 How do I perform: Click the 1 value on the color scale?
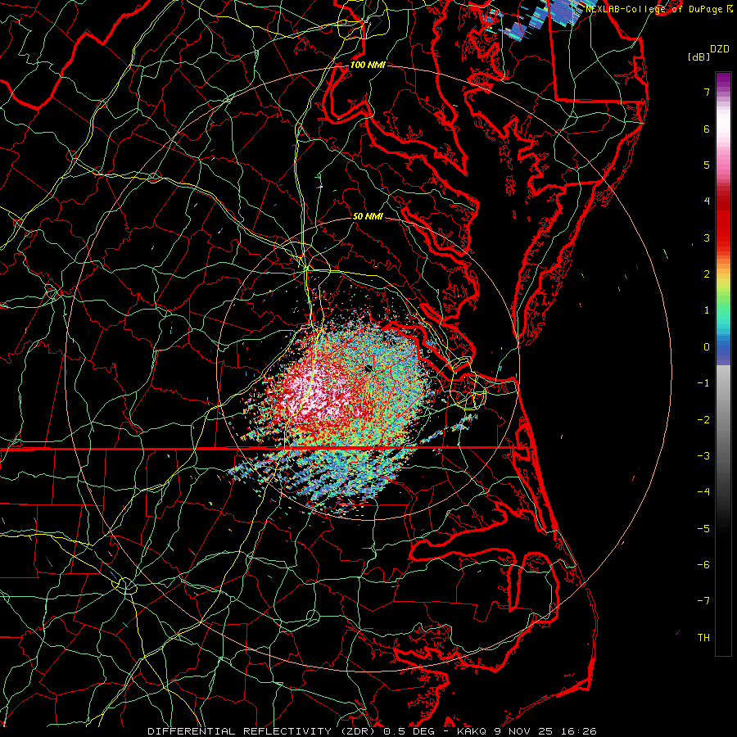[x=707, y=310]
